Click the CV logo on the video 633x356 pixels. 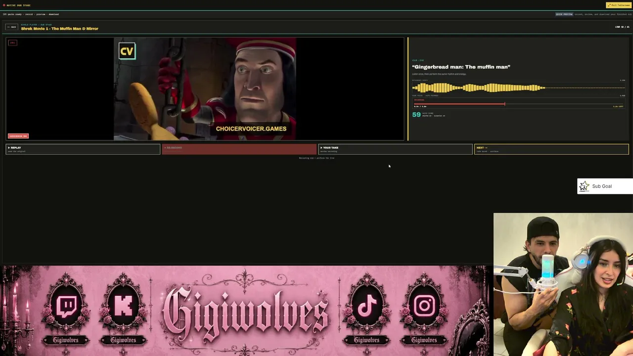[127, 51]
